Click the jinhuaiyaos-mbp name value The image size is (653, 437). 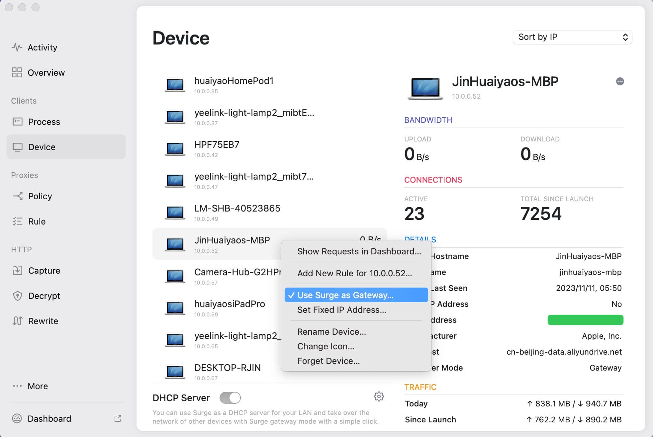tap(590, 272)
